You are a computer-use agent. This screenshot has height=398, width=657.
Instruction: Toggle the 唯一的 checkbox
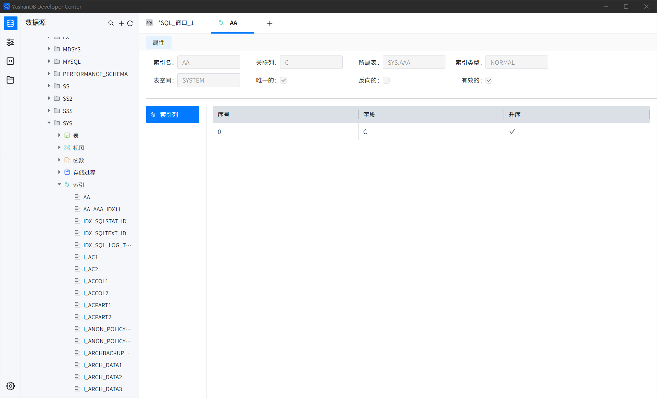[283, 80]
